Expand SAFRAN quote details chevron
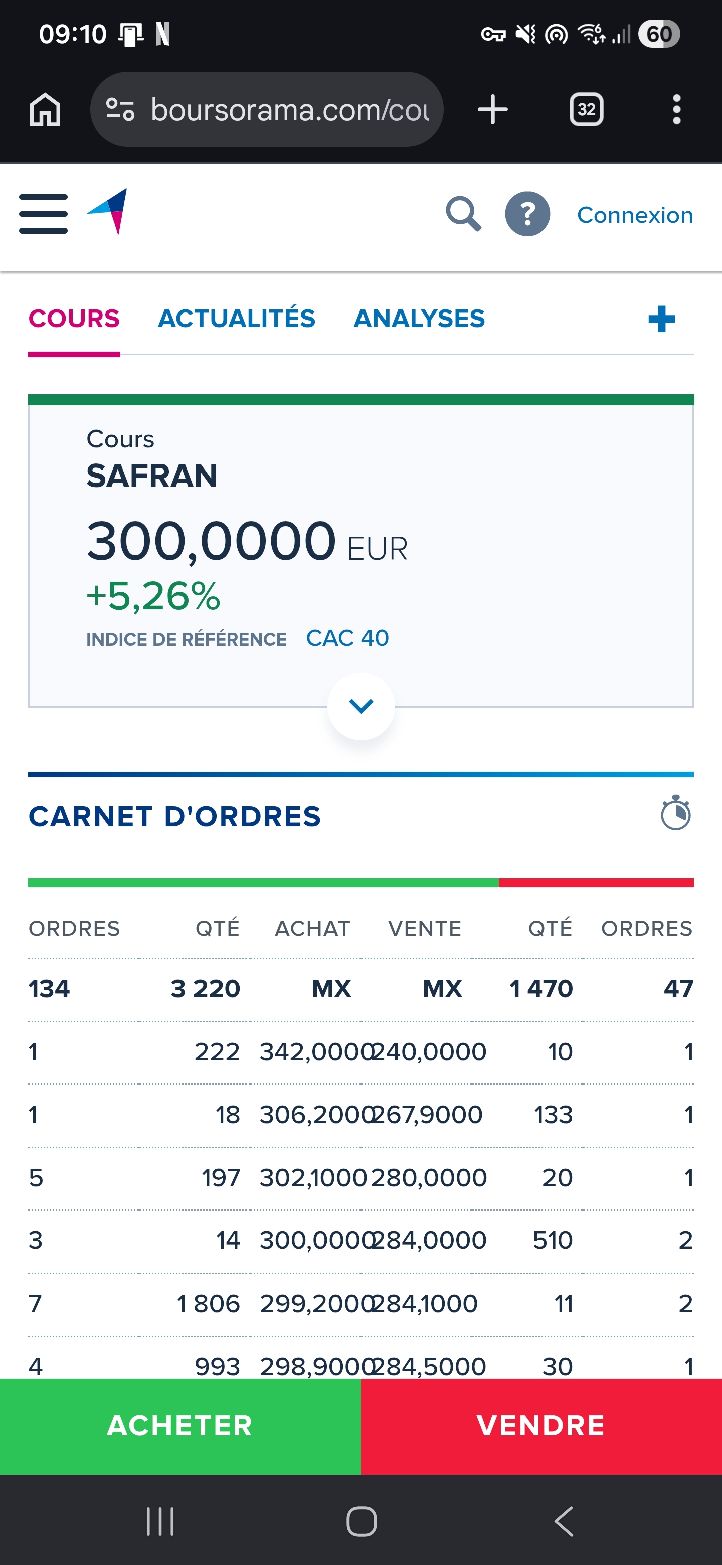The height and width of the screenshot is (1565, 722). 362,706
